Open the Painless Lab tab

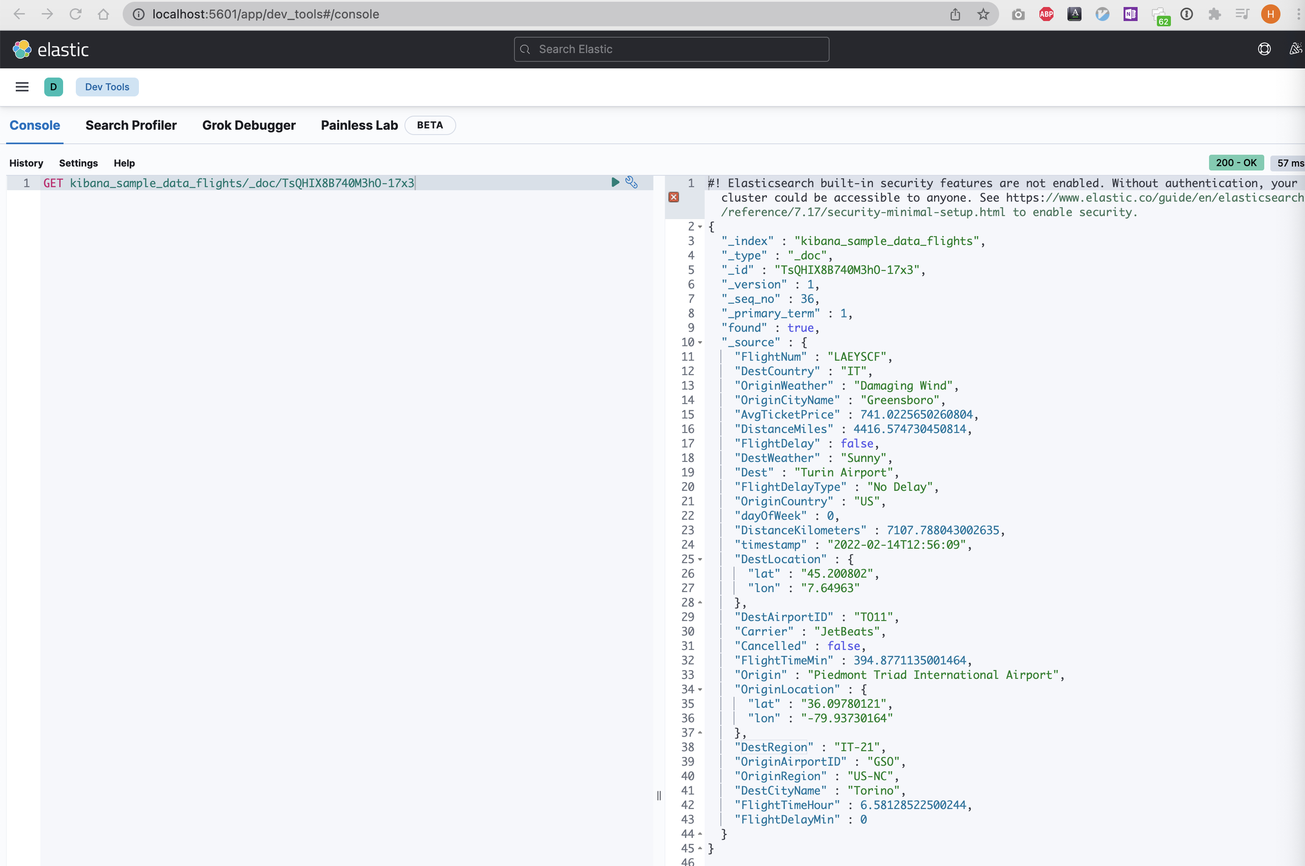click(359, 125)
